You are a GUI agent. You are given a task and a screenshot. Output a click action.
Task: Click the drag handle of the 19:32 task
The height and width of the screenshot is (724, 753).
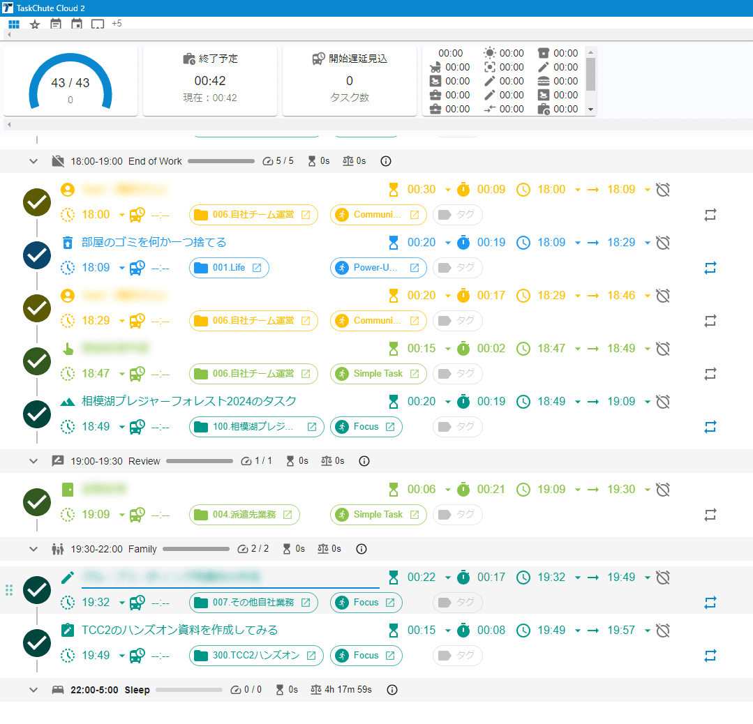[x=8, y=591]
